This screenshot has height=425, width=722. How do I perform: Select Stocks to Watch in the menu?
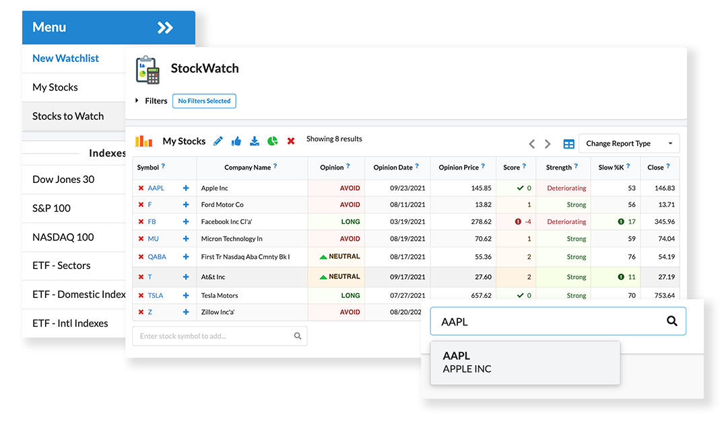click(x=68, y=116)
